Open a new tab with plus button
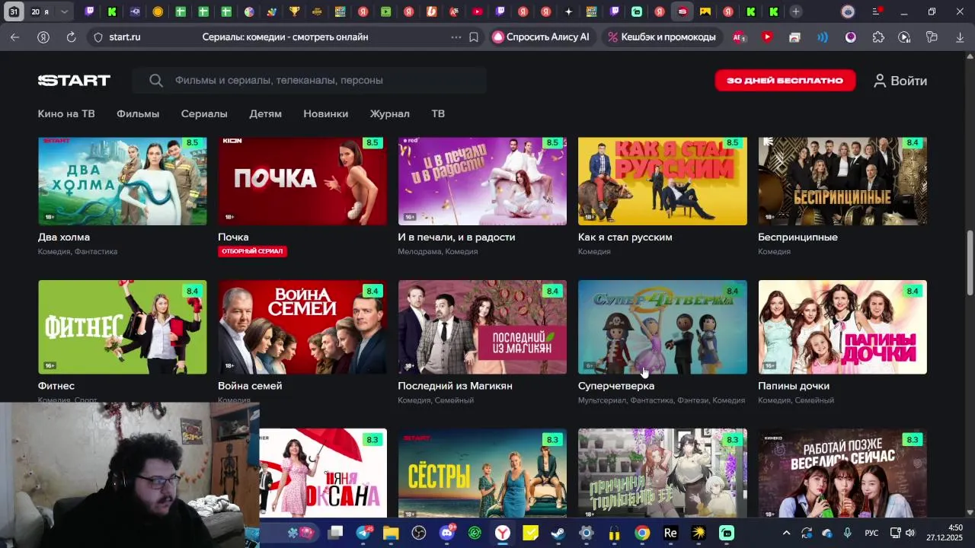The image size is (975, 548). tap(795, 11)
